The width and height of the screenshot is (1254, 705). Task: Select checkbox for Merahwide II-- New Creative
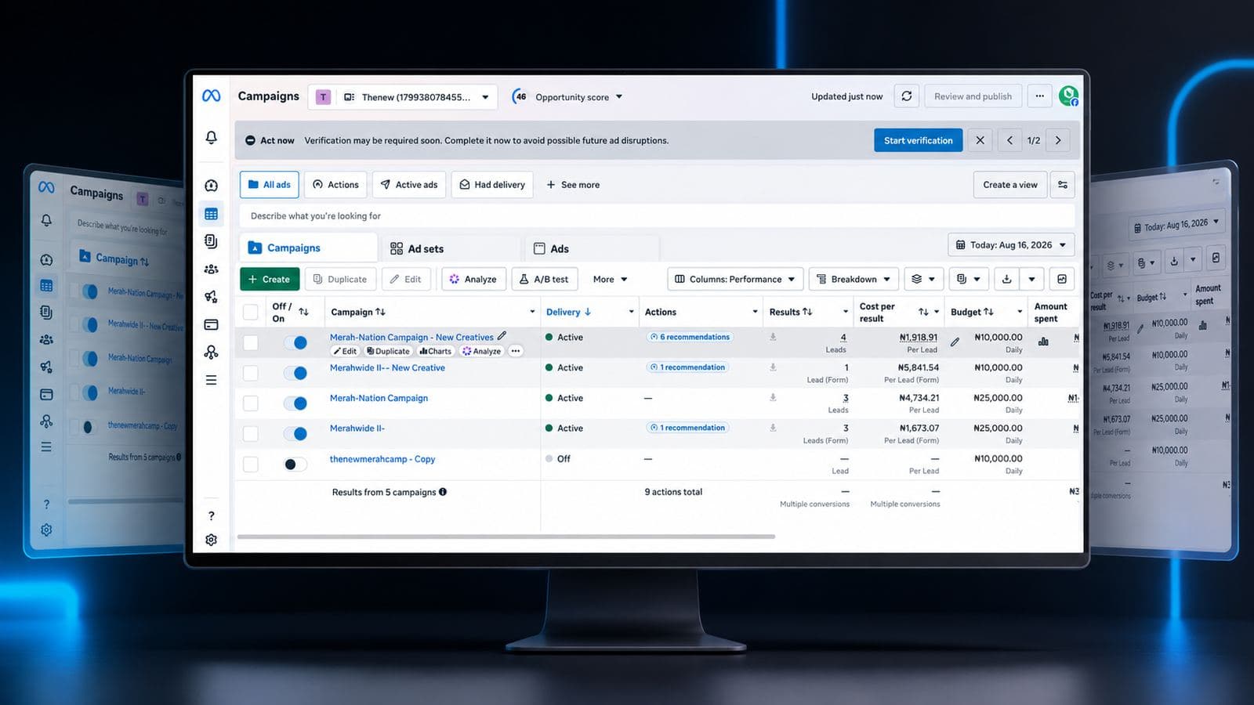[251, 373]
